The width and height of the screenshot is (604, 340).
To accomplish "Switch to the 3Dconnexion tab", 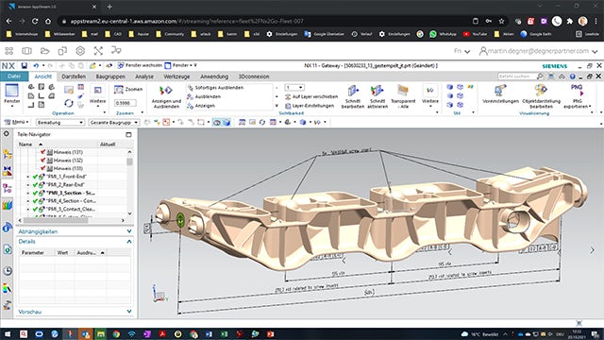I will click(254, 76).
